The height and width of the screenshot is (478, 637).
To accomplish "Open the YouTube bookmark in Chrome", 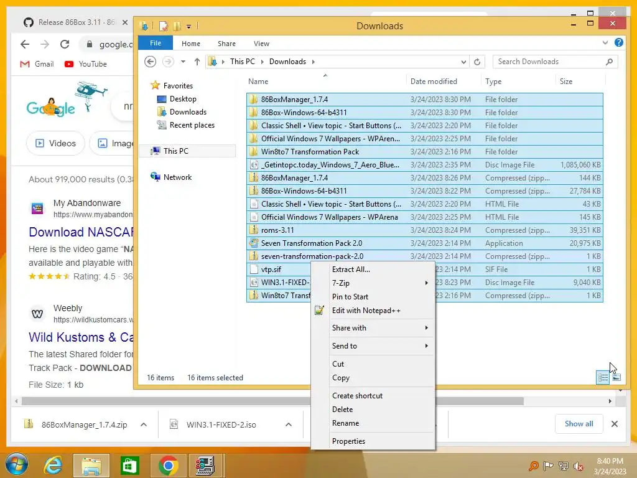I will point(86,64).
